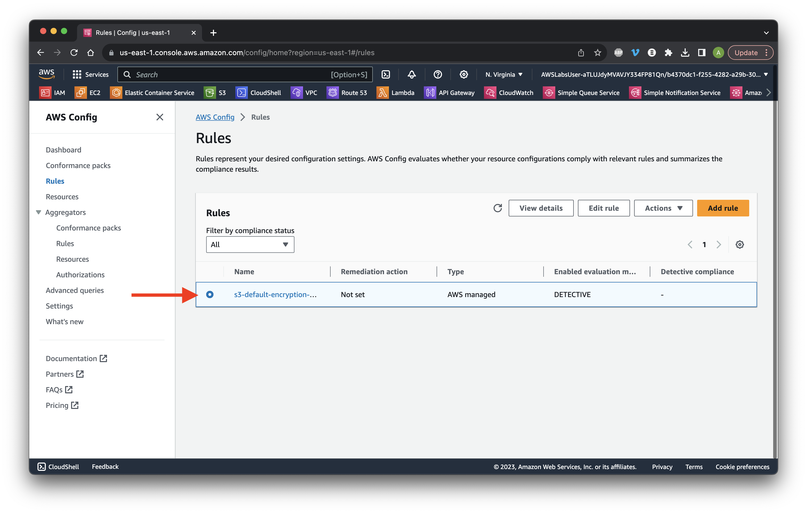Open the browser downloads icon
Viewport: 807px width, 513px height.
(685, 53)
